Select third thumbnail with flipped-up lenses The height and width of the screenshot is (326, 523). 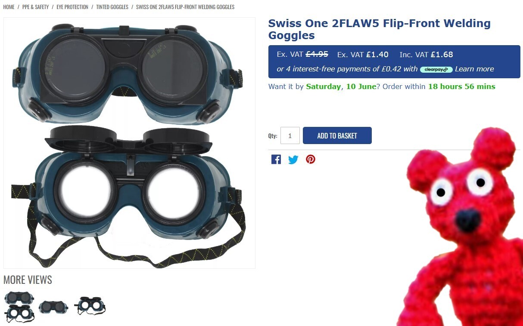[x=90, y=306]
